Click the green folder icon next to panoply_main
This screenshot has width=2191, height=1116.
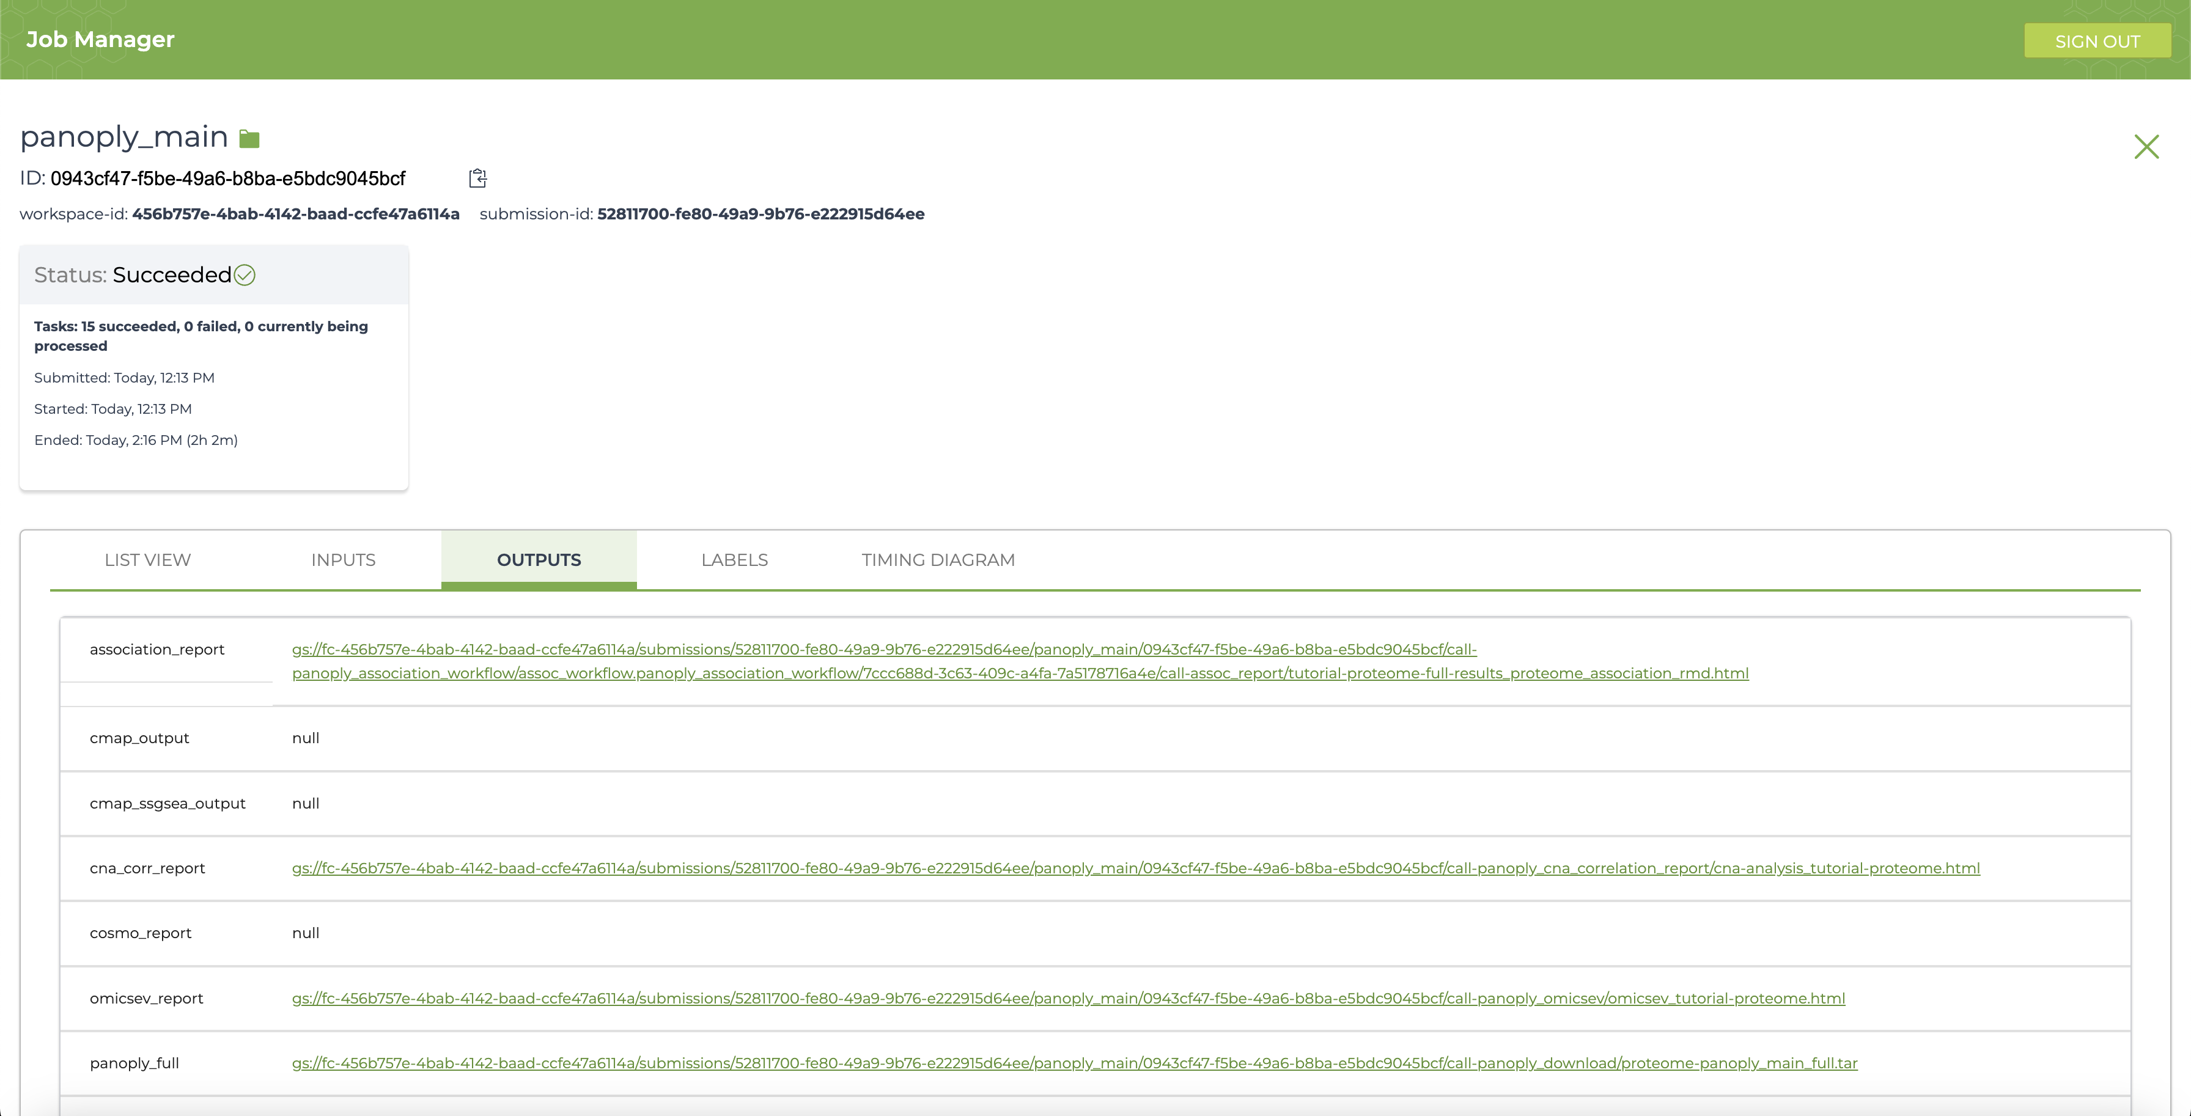(249, 139)
